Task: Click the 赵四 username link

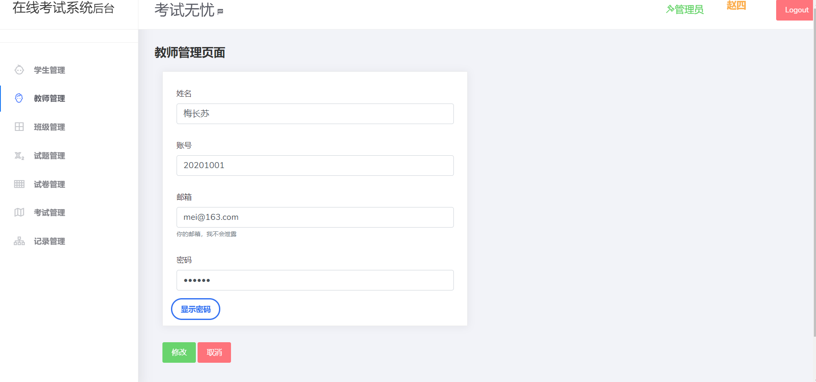Action: (736, 5)
